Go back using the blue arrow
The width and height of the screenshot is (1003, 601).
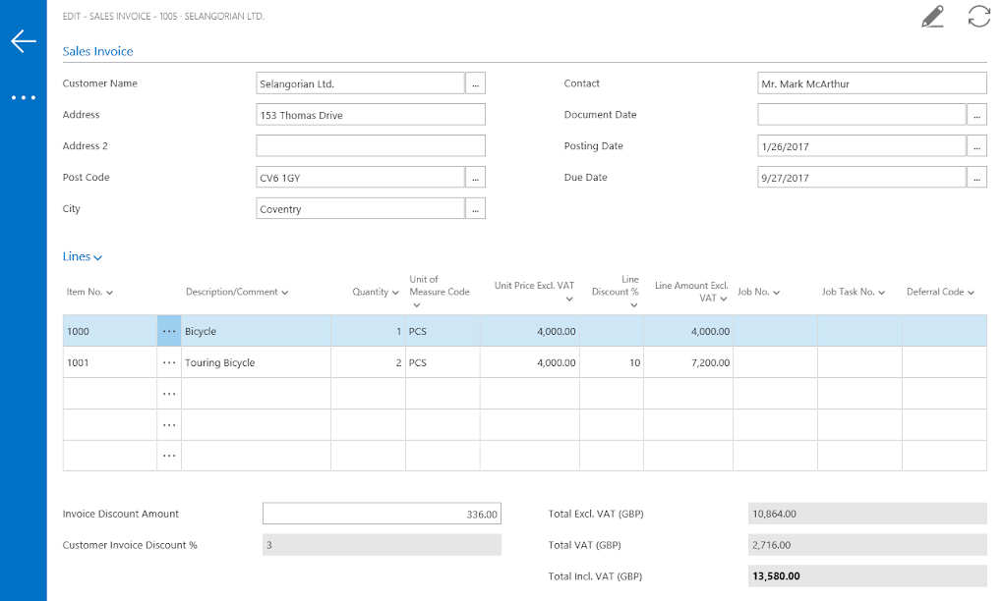(x=22, y=41)
